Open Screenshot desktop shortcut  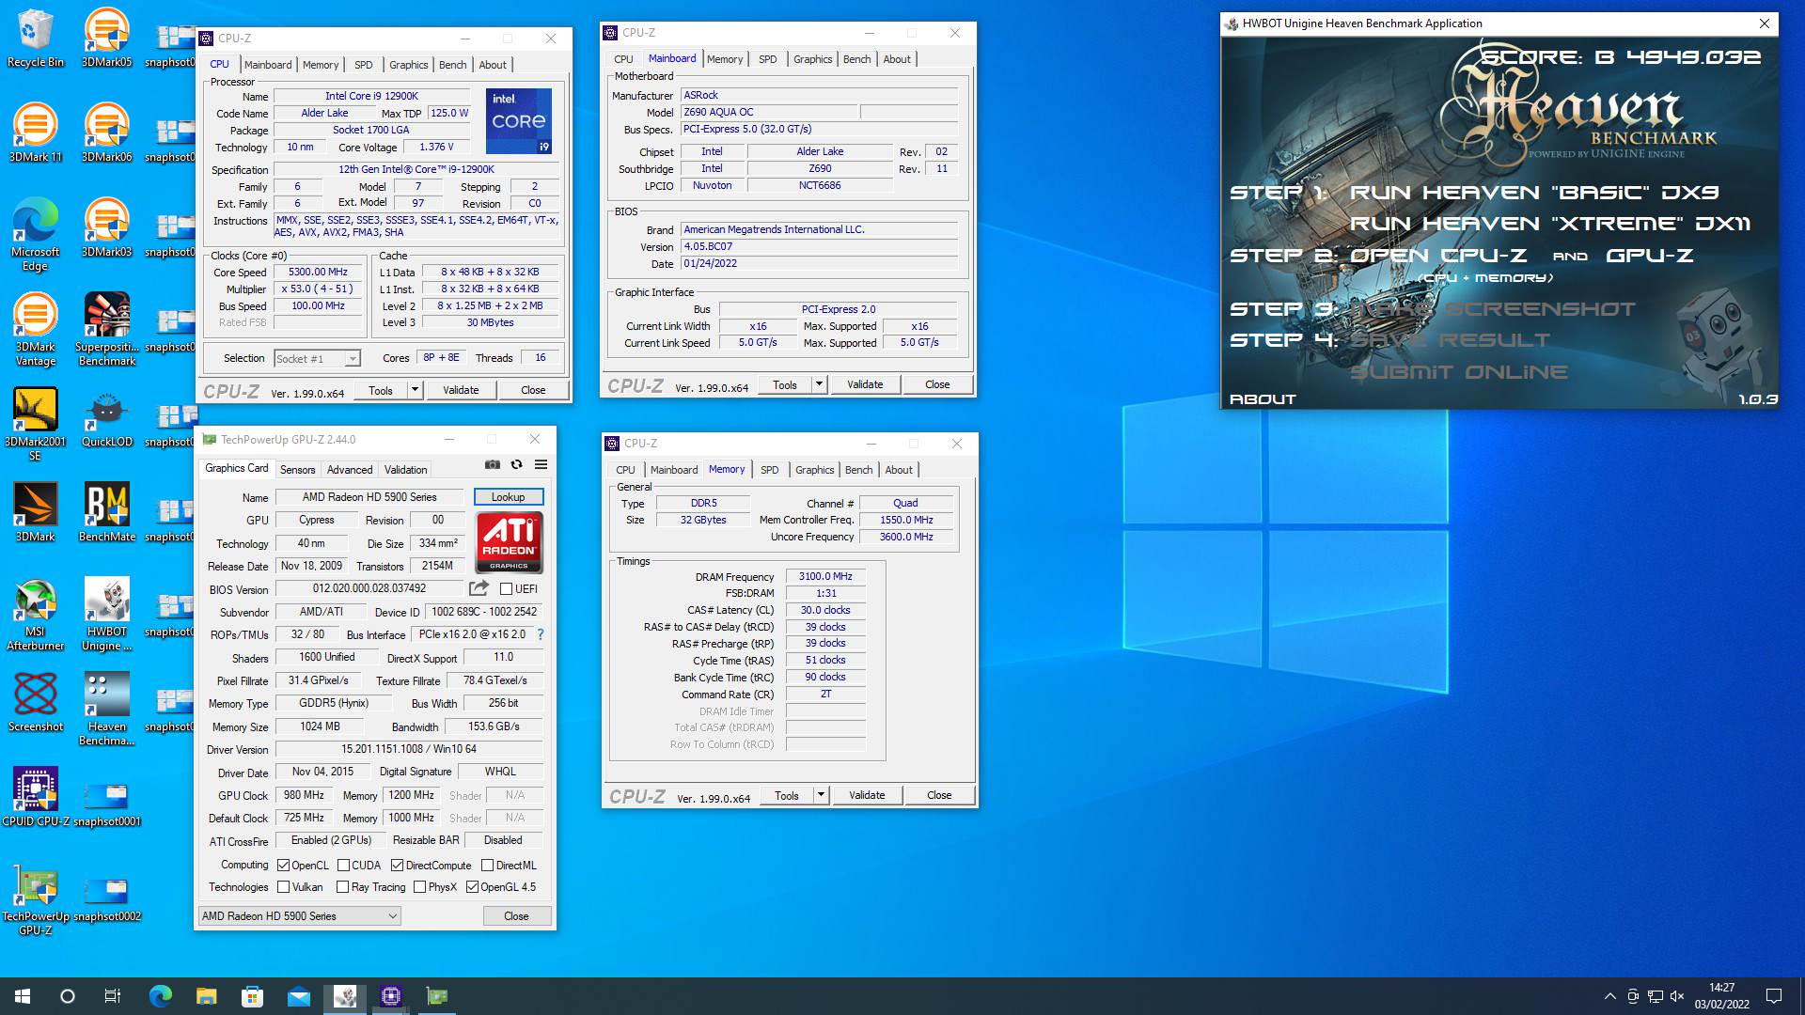click(x=35, y=703)
